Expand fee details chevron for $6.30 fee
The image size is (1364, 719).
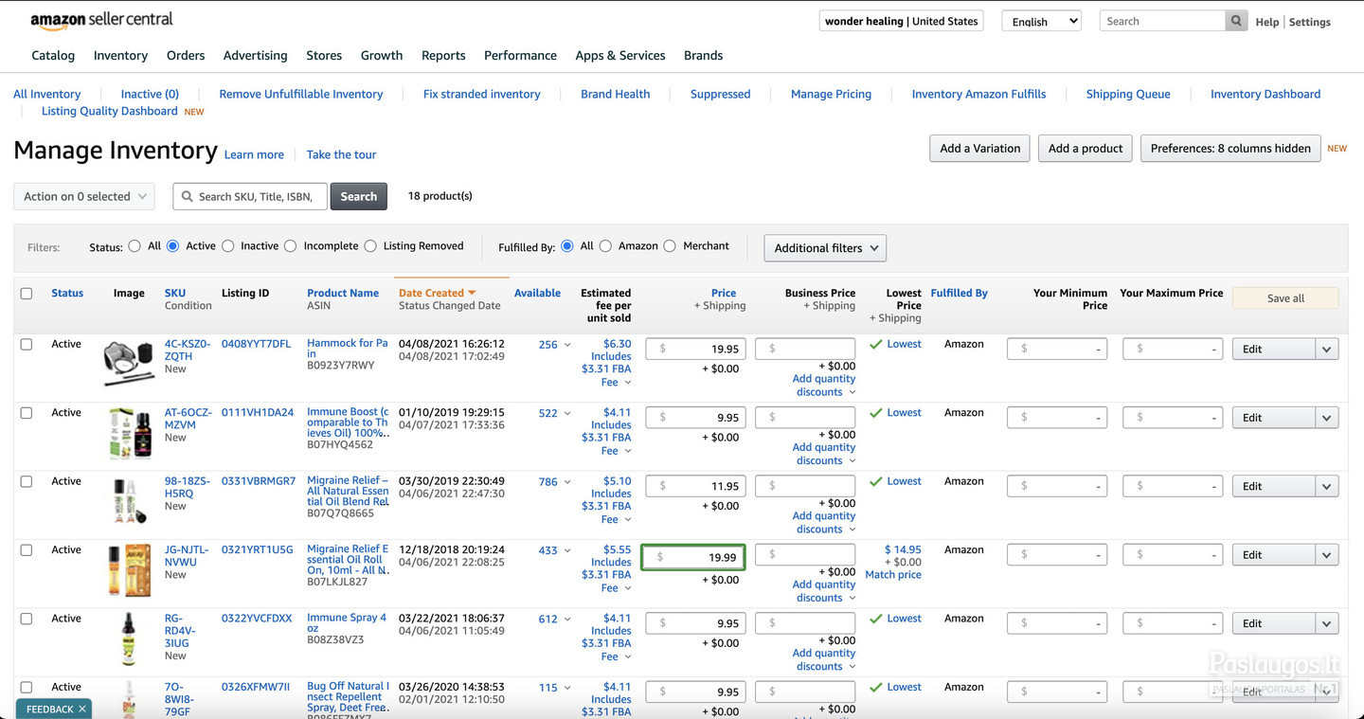(x=627, y=383)
